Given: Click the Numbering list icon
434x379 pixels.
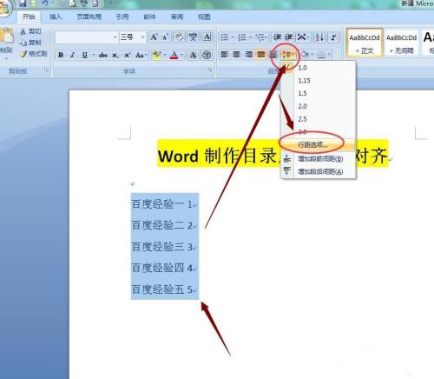Looking at the screenshot, I should tap(242, 37).
